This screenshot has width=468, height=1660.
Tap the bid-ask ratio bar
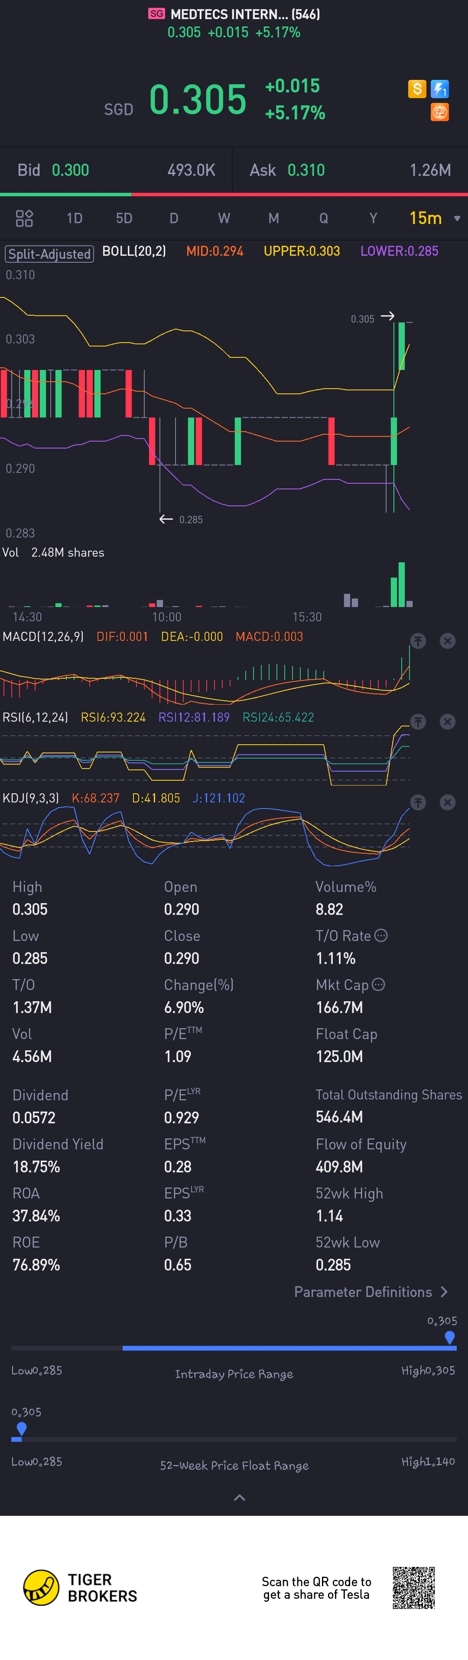pos(234,194)
